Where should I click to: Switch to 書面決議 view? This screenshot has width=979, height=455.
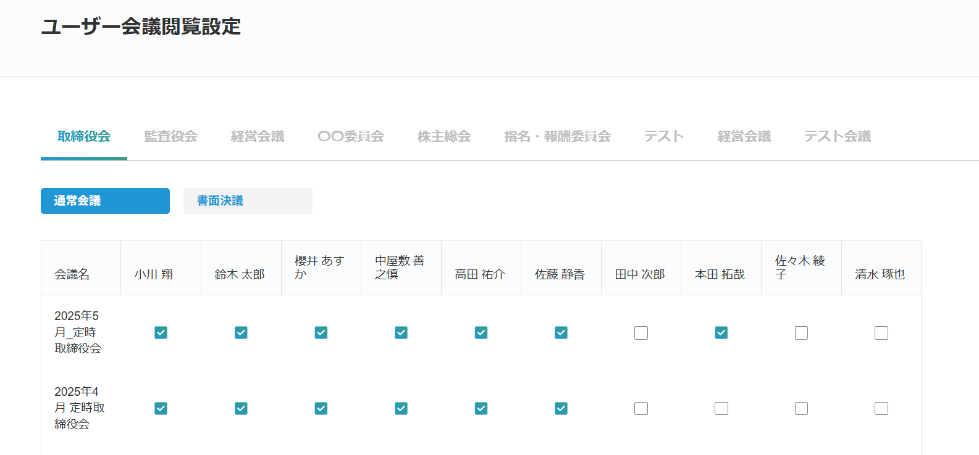click(248, 201)
